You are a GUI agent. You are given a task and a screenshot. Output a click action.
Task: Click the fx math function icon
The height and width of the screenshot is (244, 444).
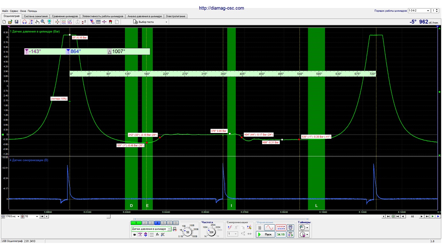157,235
